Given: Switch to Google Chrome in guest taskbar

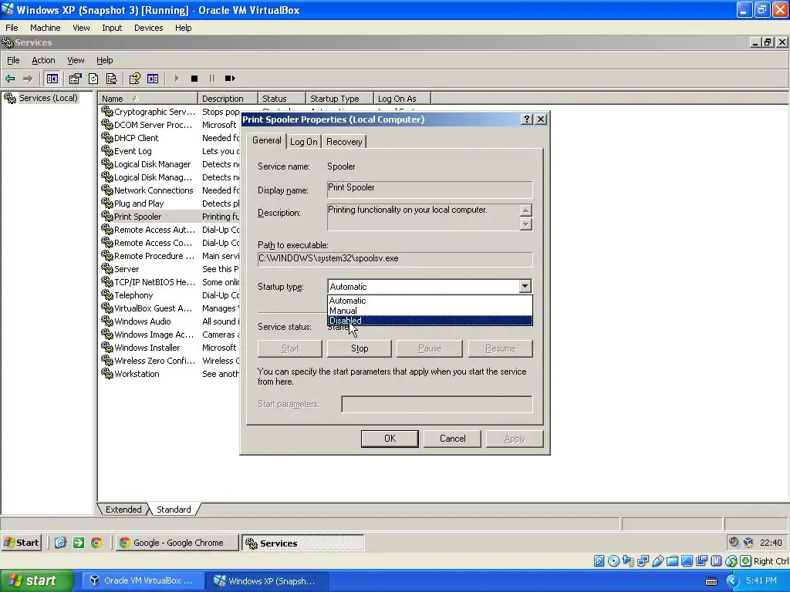Looking at the screenshot, I should 177,543.
